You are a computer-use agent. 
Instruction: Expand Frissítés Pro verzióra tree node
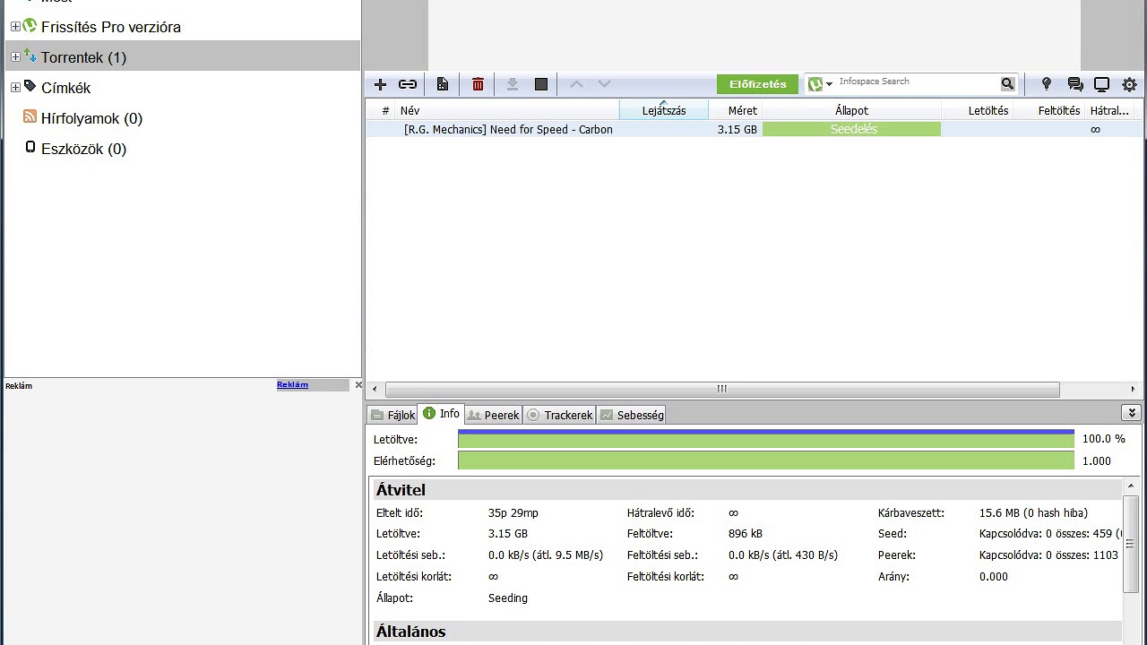(15, 27)
